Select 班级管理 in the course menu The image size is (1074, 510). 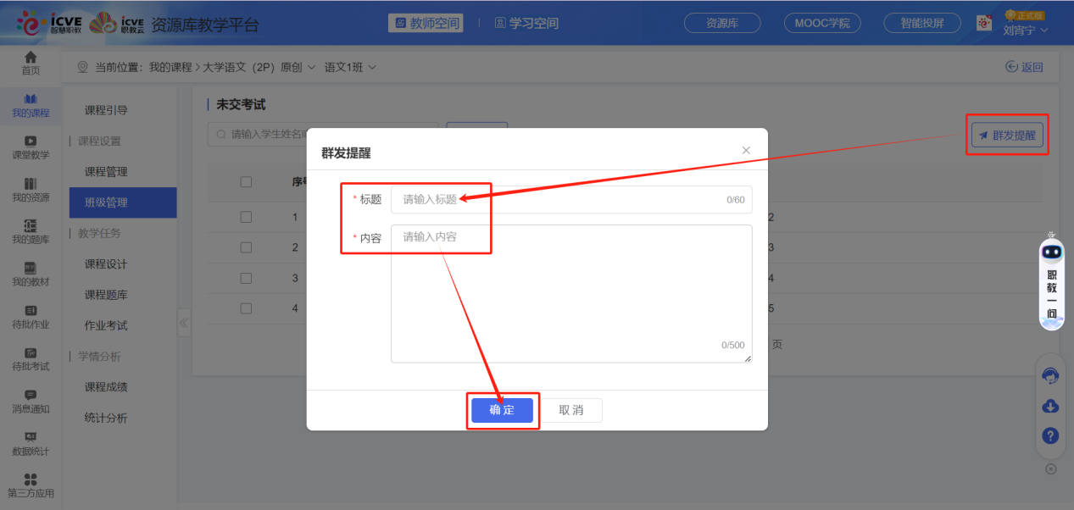(106, 202)
